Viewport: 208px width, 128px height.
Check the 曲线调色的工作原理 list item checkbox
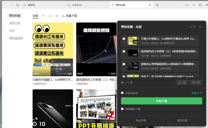click(124, 51)
